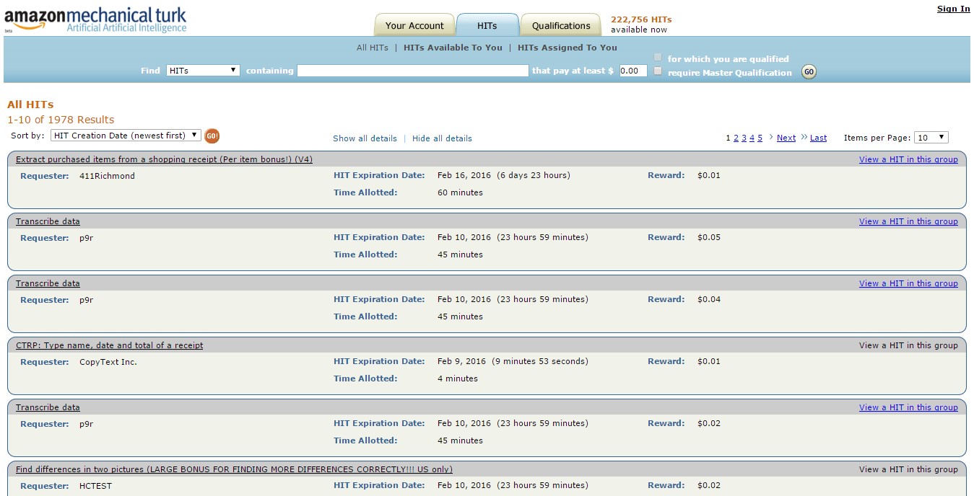
Task: Enable the 'for which you are qualified' checkbox
Action: [657, 56]
